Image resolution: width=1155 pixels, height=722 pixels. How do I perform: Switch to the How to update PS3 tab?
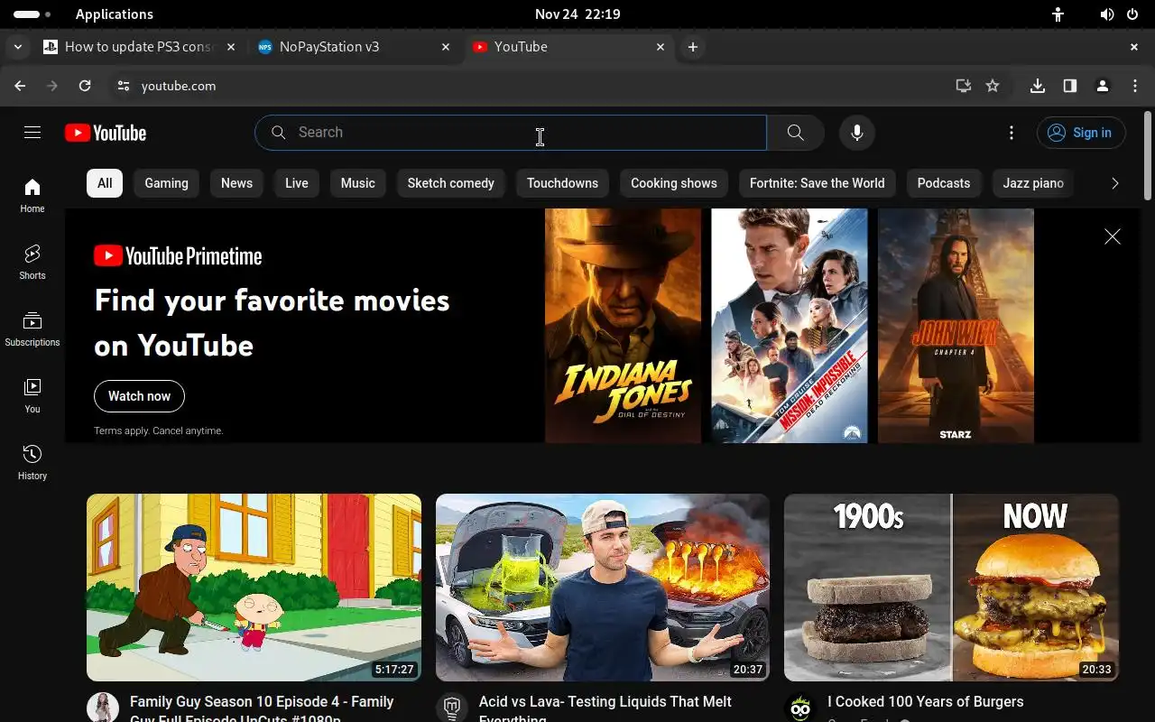point(139,47)
